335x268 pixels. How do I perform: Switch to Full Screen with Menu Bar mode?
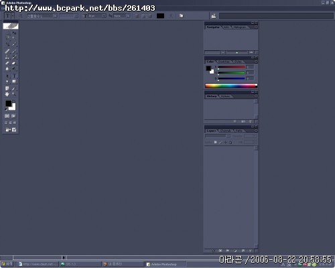tap(11, 123)
